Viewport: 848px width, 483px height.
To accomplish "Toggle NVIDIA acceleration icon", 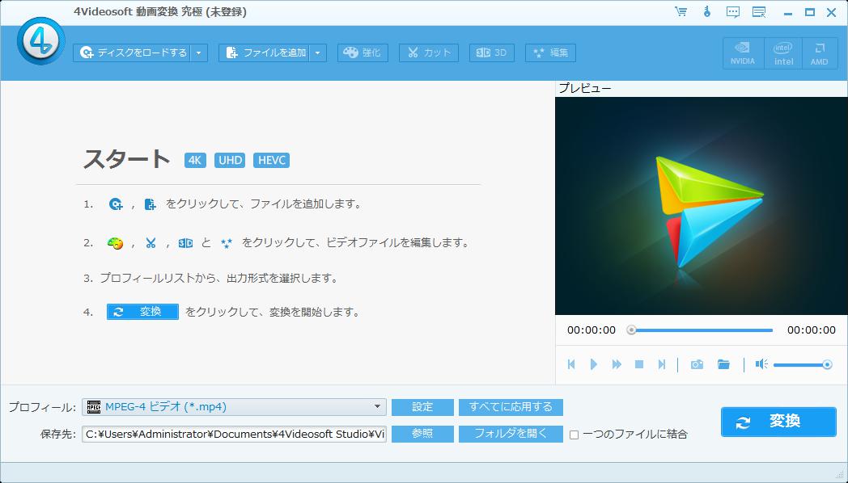I will pos(743,52).
